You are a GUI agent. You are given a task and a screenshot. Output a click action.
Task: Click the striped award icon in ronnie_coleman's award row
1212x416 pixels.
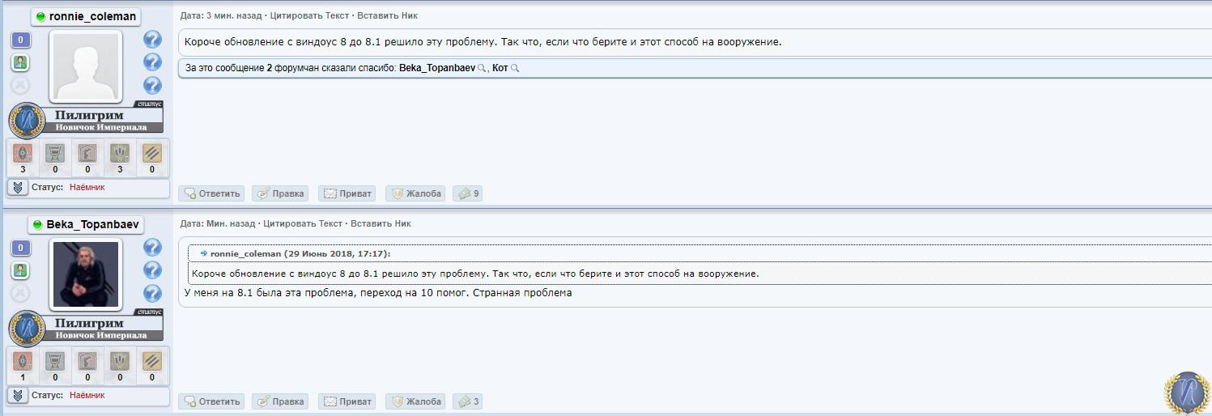tap(152, 153)
